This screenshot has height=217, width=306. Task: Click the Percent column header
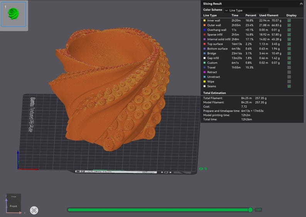pyautogui.click(x=251, y=15)
